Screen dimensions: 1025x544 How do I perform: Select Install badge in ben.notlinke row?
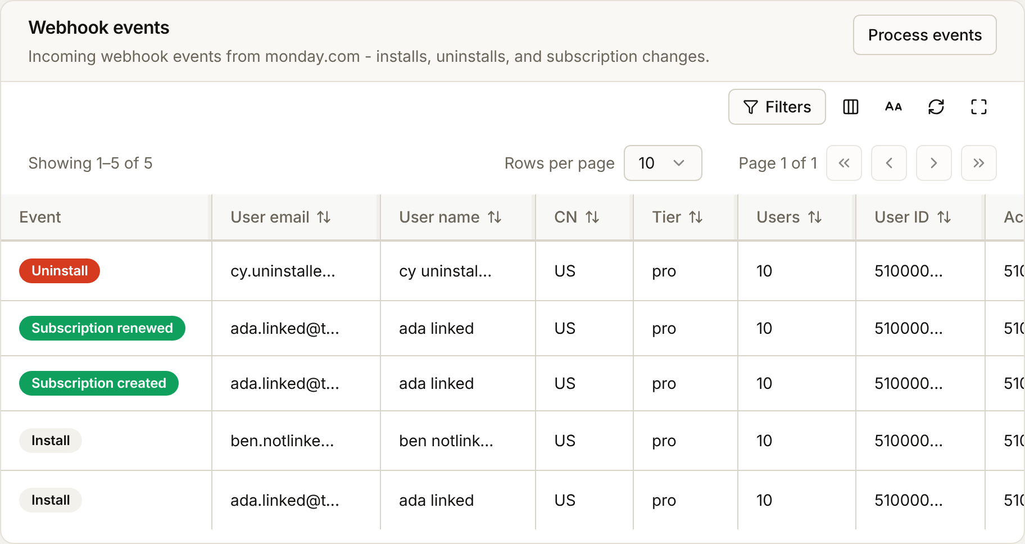click(51, 441)
